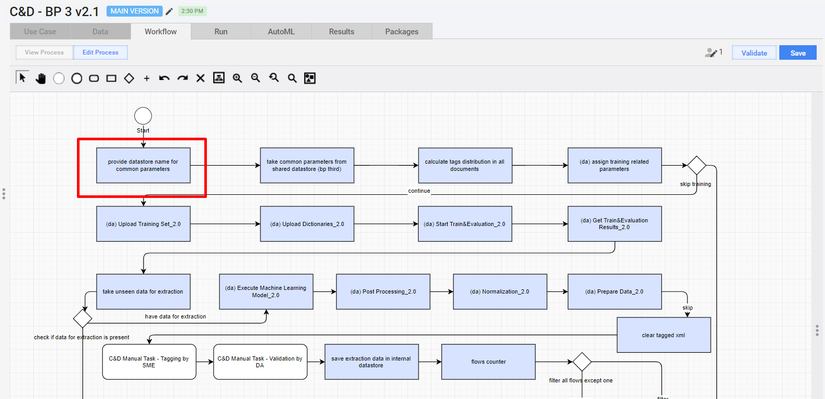The height and width of the screenshot is (399, 825).
Task: Switch to Edit Process mode
Action: point(100,52)
